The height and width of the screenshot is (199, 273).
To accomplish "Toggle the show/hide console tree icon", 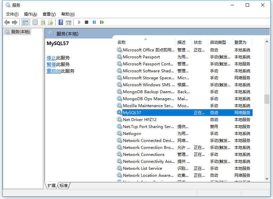I will tap(25, 22).
